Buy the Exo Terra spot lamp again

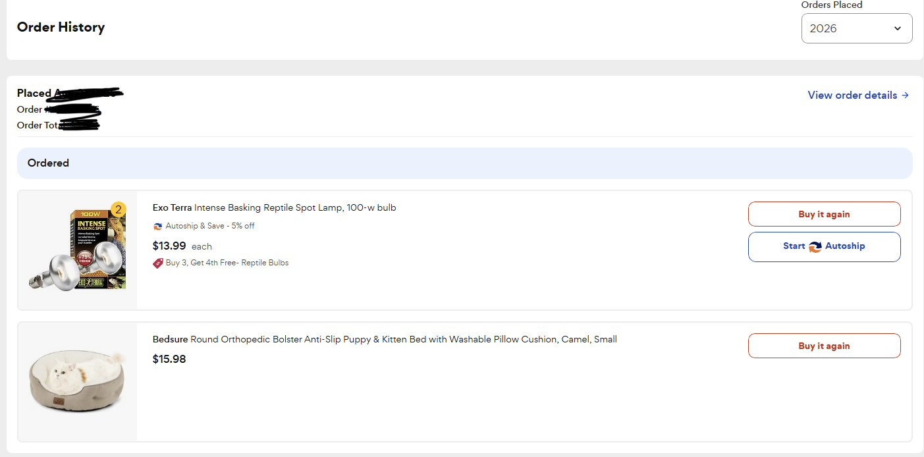click(x=824, y=214)
